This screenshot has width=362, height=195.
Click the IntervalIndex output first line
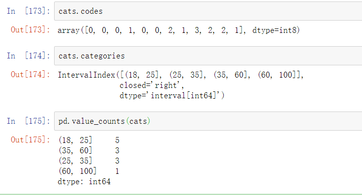pos(181,75)
